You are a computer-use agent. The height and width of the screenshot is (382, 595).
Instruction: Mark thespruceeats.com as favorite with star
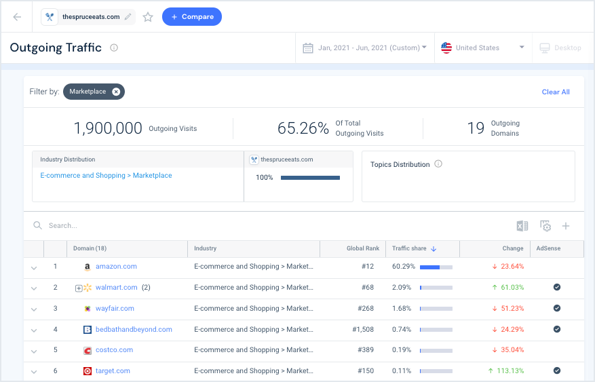[x=148, y=17]
